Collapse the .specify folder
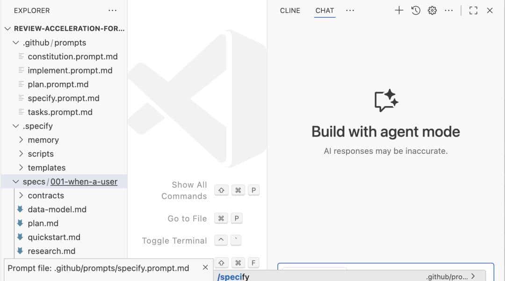The image size is (505, 281). [16, 126]
